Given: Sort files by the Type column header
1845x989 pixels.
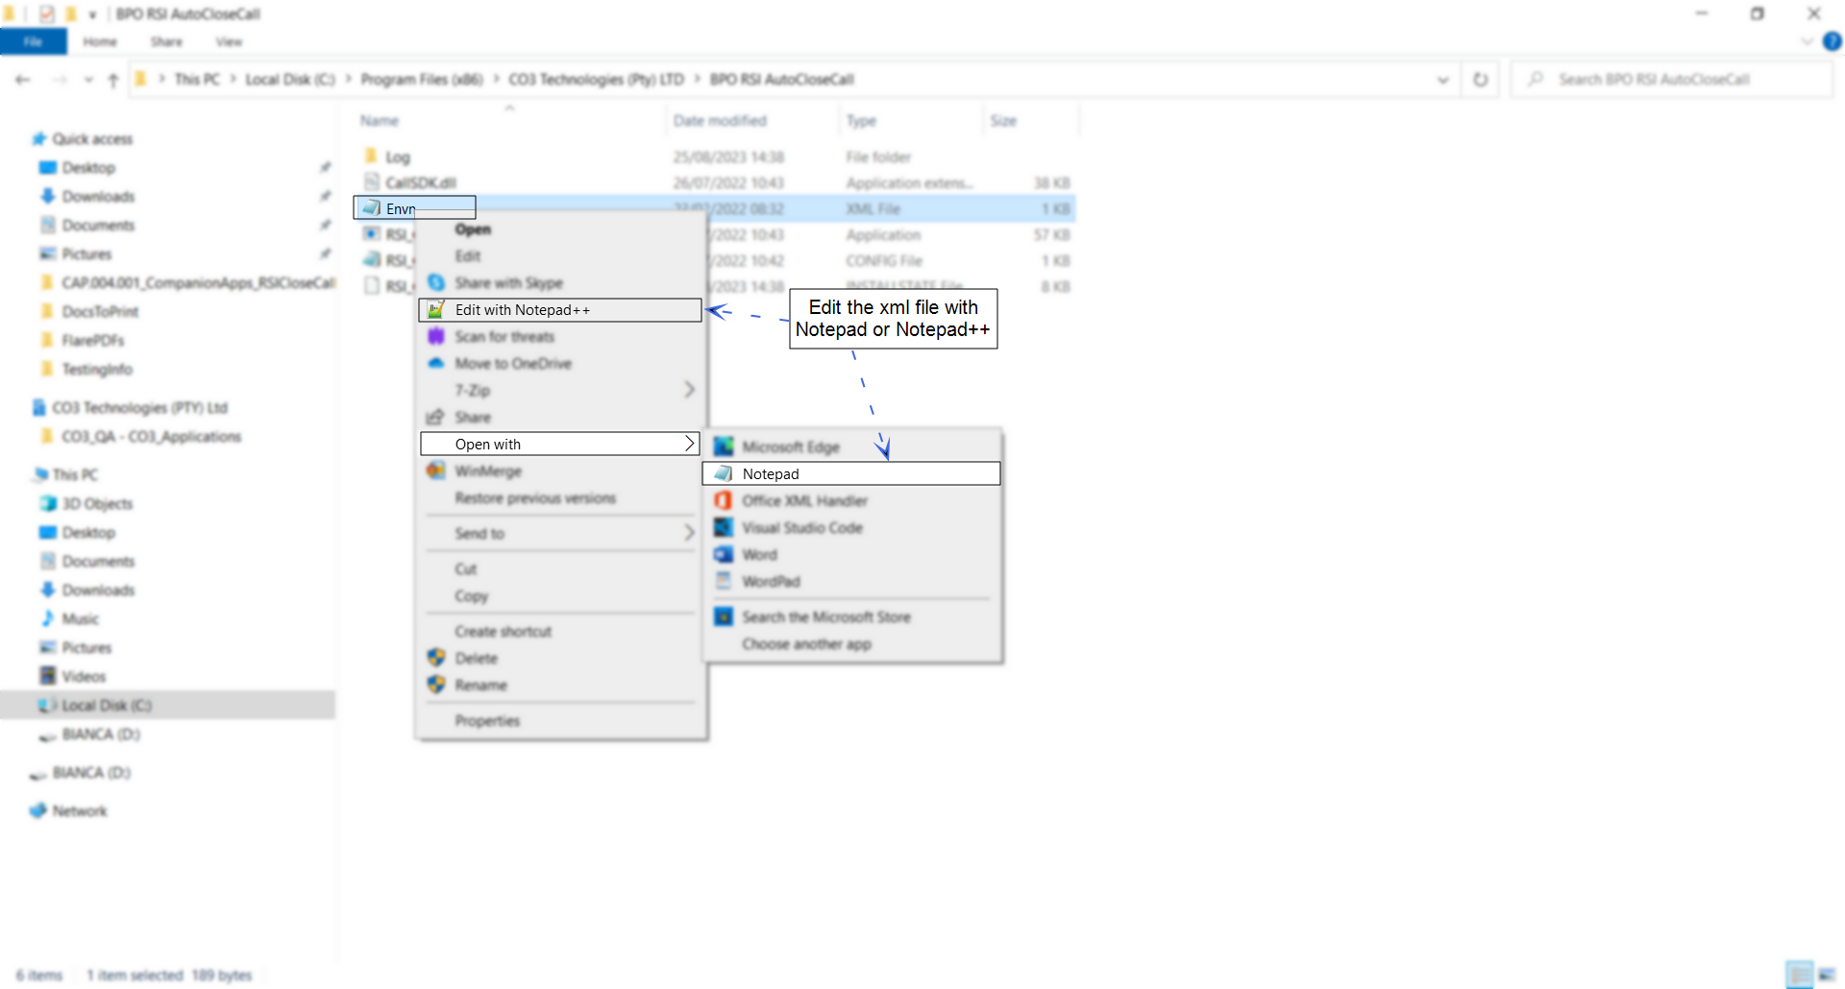Looking at the screenshot, I should pos(861,120).
